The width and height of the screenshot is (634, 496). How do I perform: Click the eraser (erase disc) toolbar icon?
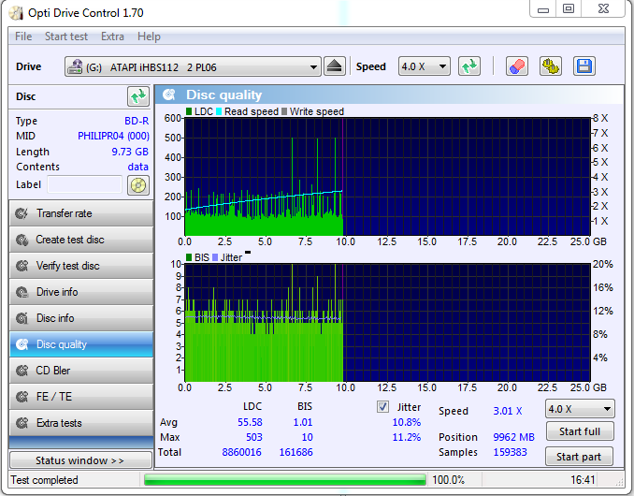pos(517,66)
